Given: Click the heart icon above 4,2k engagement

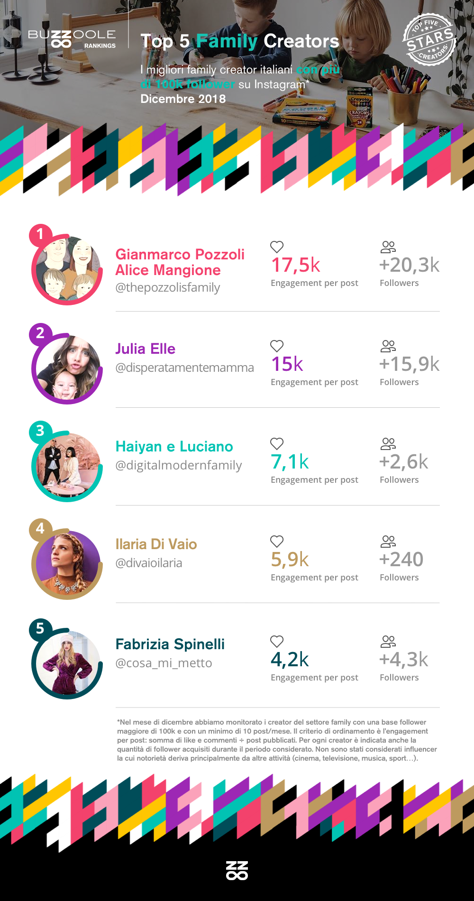Looking at the screenshot, I should (x=277, y=641).
